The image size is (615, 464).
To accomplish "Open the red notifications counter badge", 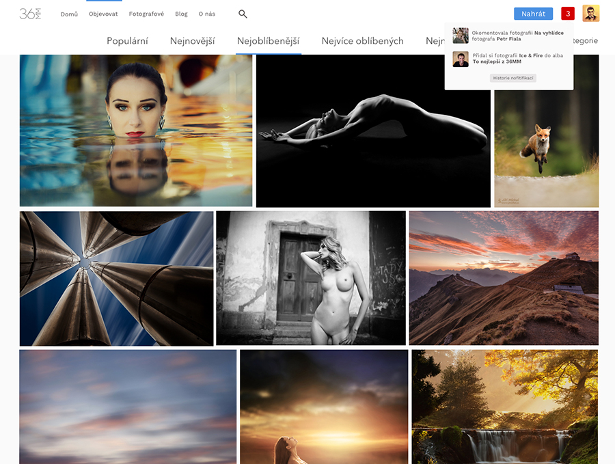I will (x=567, y=14).
